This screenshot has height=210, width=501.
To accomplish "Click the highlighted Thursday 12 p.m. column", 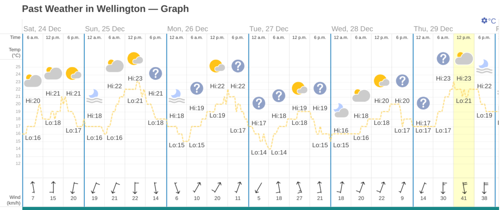I will click(464, 120).
